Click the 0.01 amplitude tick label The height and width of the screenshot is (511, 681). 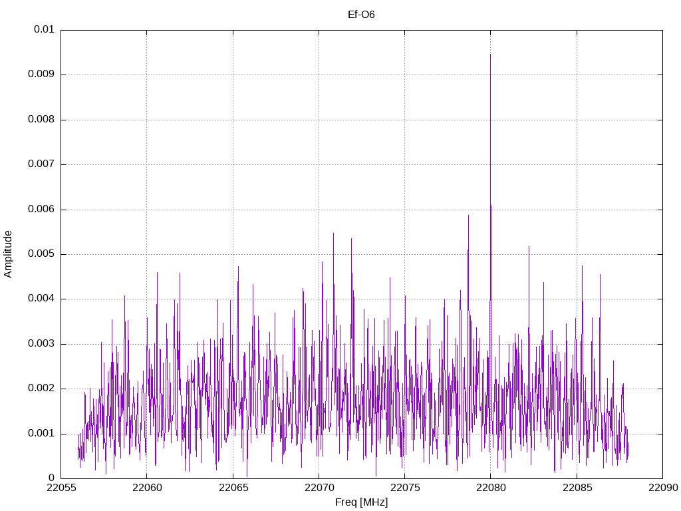(x=44, y=30)
